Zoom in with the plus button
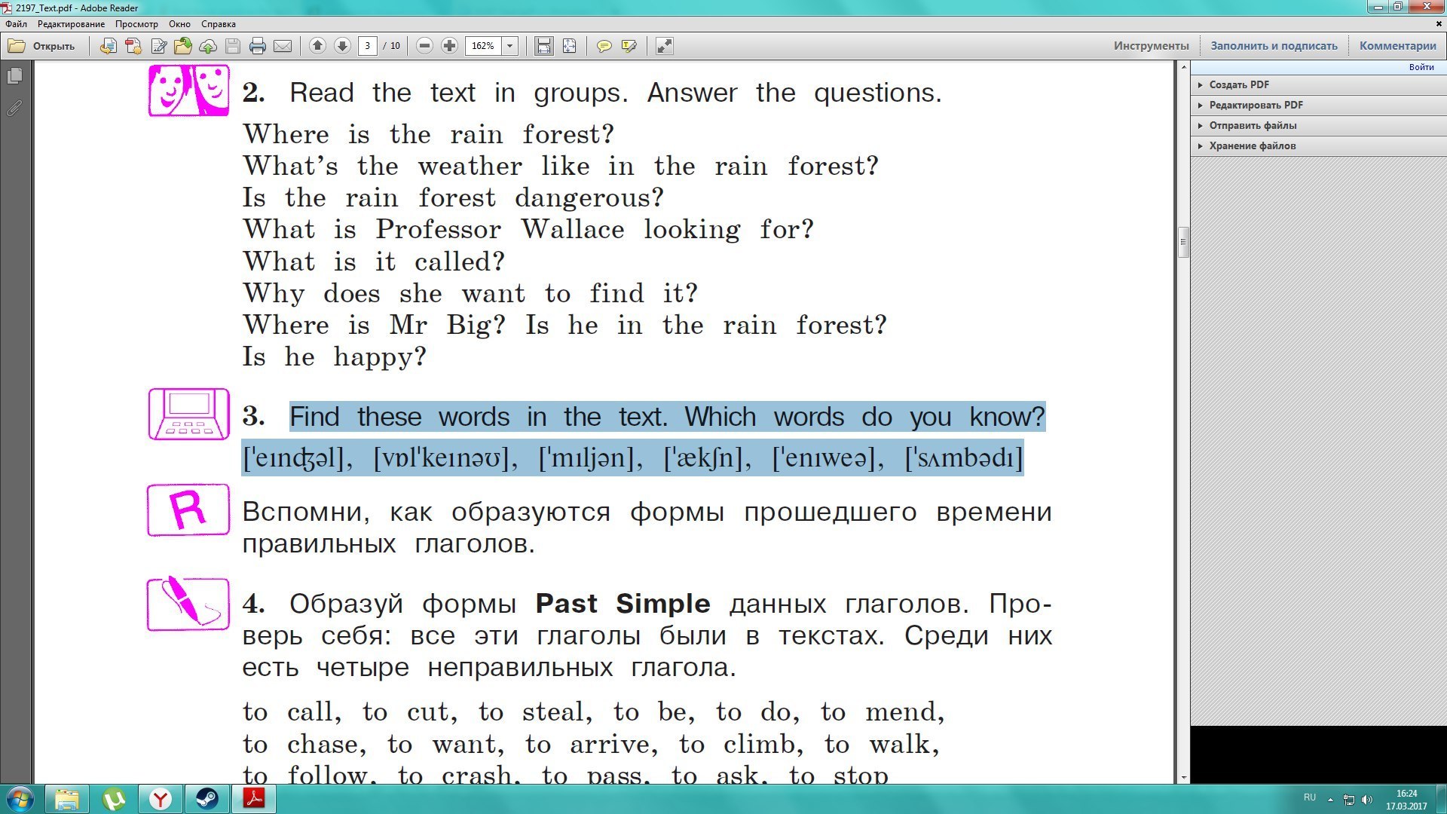The height and width of the screenshot is (814, 1447). coord(449,46)
